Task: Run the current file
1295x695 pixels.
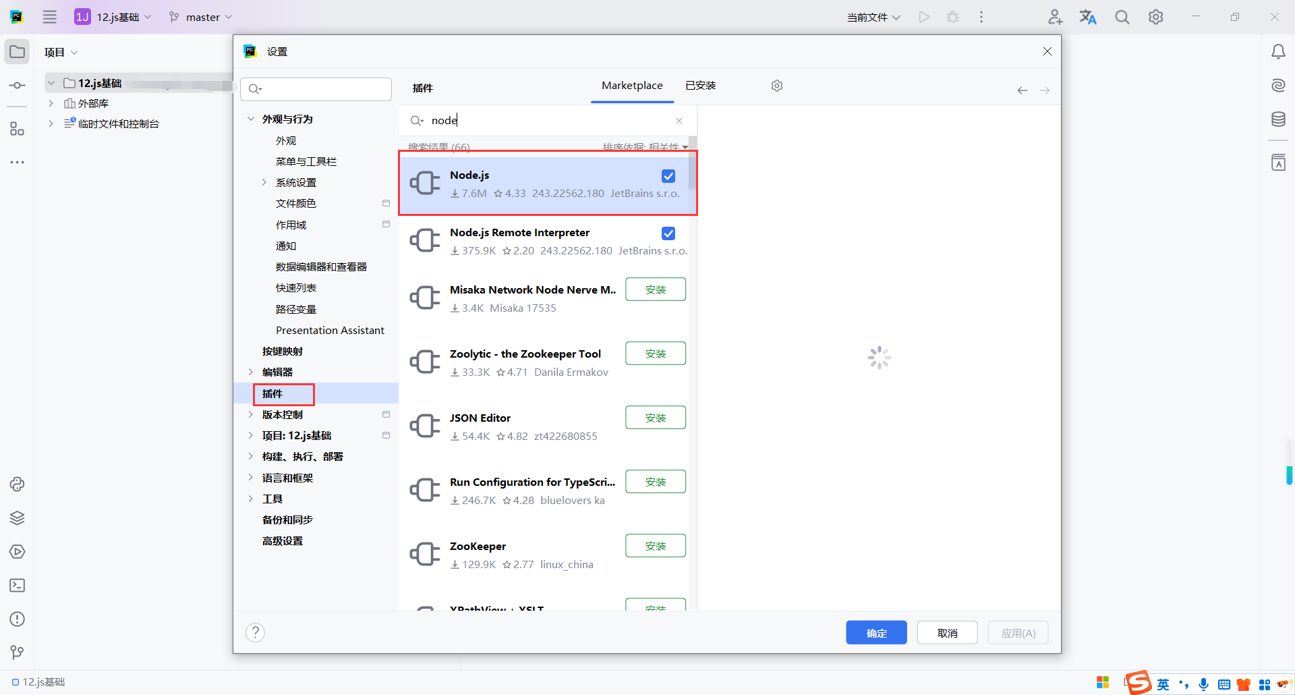Action: pyautogui.click(x=924, y=17)
